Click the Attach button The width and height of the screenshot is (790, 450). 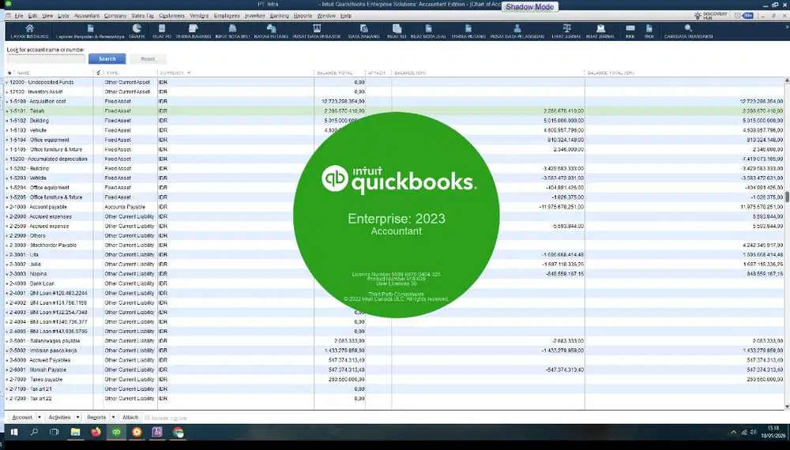pyautogui.click(x=130, y=418)
